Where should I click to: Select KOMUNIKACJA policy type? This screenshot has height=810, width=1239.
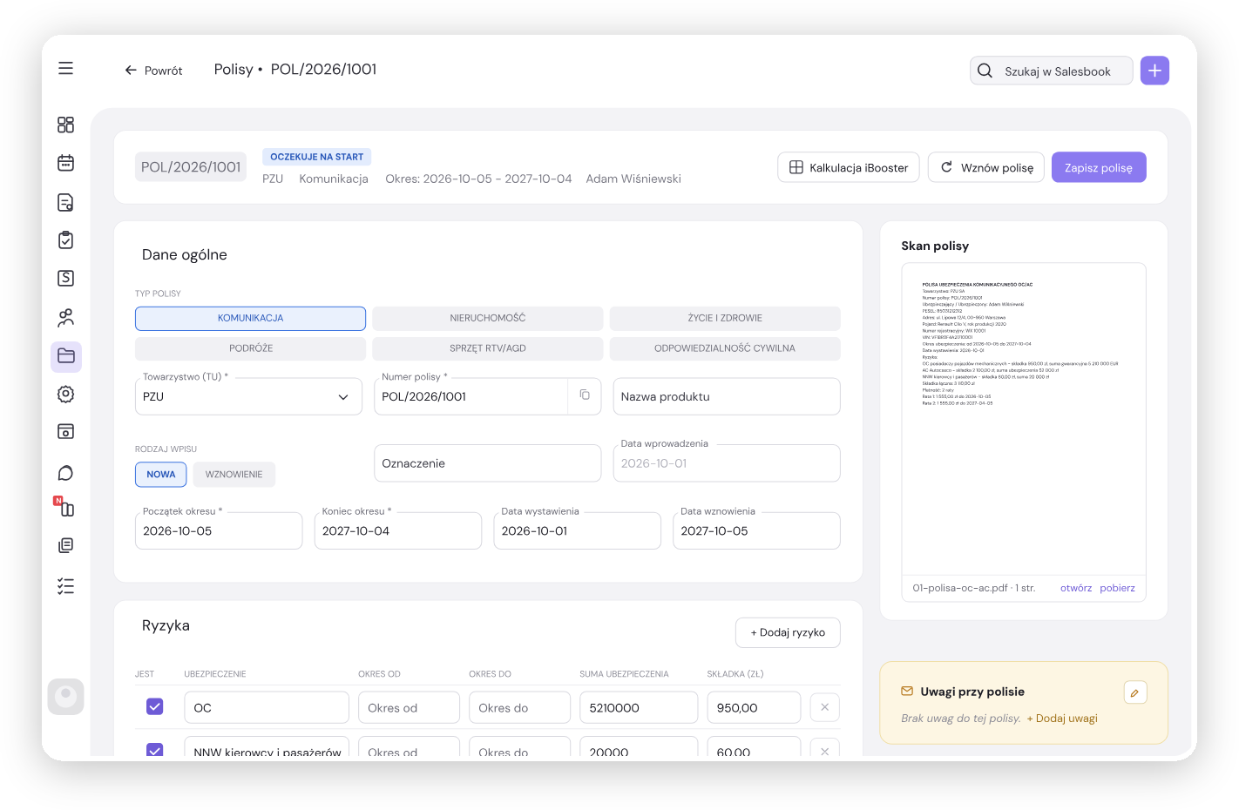tap(250, 318)
